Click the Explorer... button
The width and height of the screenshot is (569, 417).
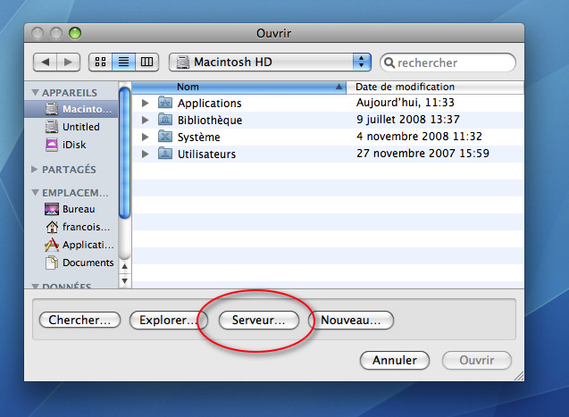click(168, 320)
